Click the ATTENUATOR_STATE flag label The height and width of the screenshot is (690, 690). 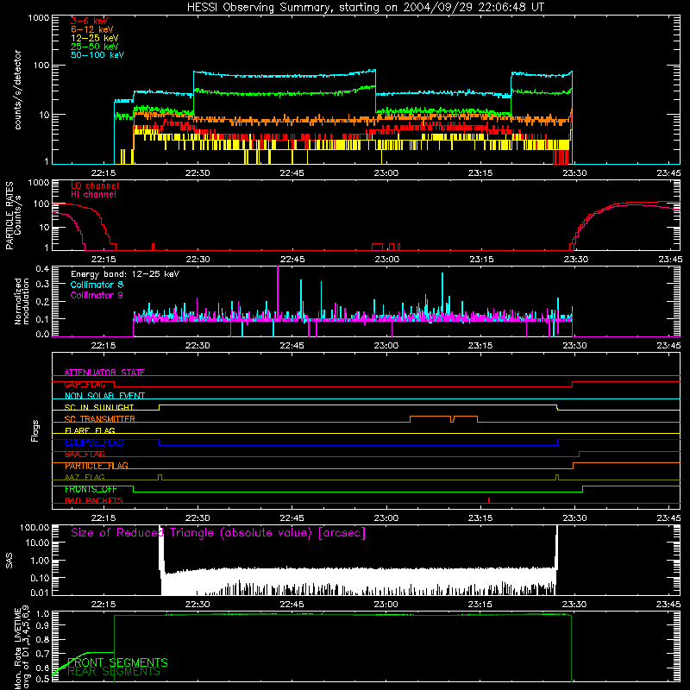click(x=104, y=373)
